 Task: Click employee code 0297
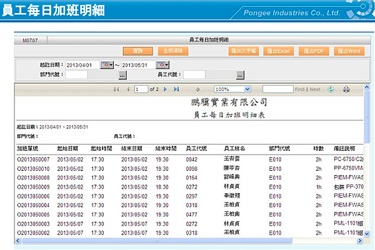[x=192, y=196]
